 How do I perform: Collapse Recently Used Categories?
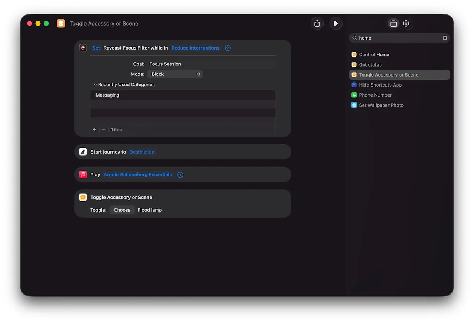[x=95, y=84]
